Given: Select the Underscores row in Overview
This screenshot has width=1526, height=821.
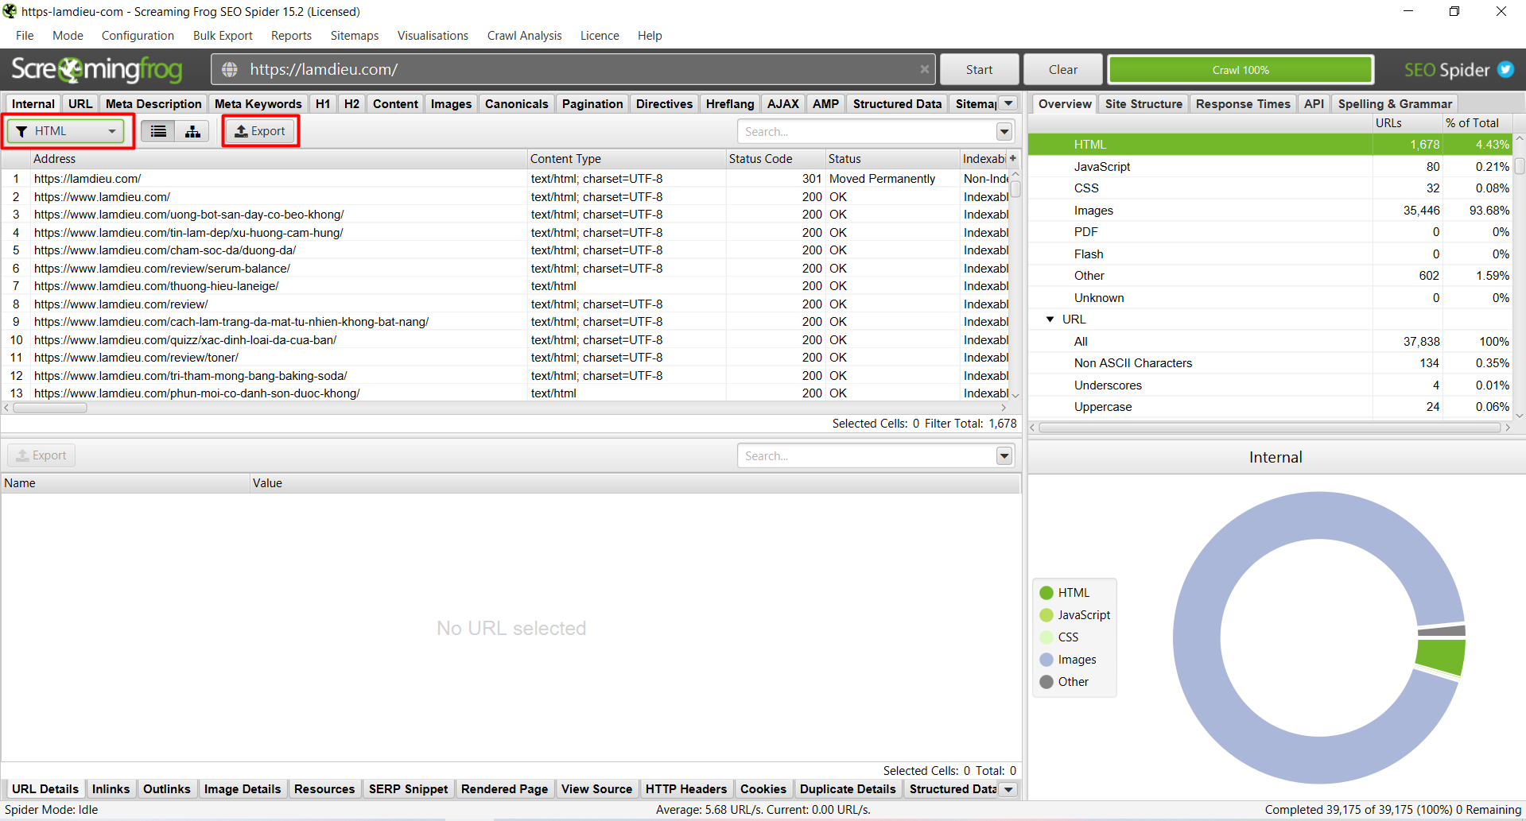Looking at the screenshot, I should tap(1271, 385).
